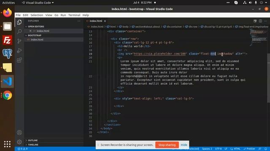
Task: Open pgAdmin elephant icon in dock
Action: click(x=7, y=54)
